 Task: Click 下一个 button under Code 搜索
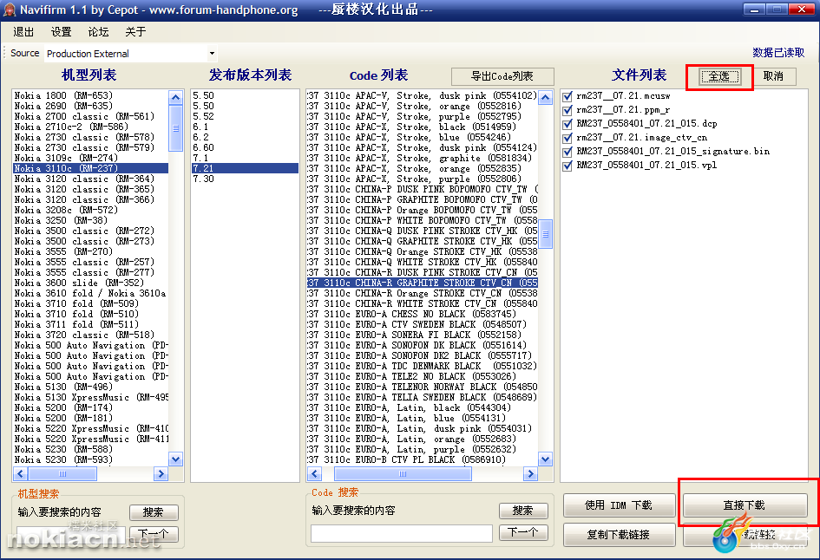pyautogui.click(x=523, y=532)
